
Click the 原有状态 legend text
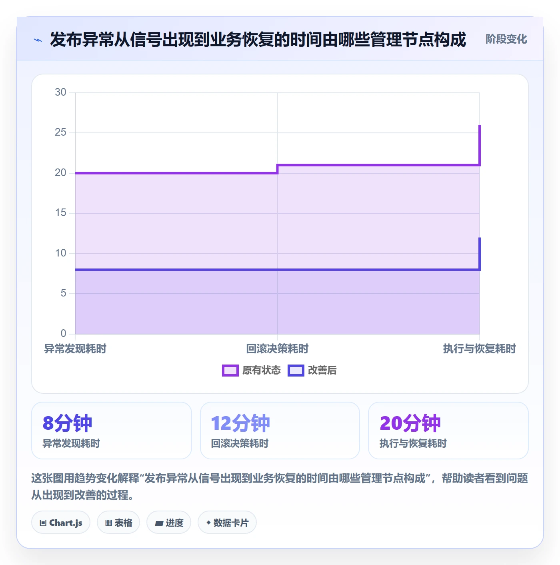[x=262, y=371]
